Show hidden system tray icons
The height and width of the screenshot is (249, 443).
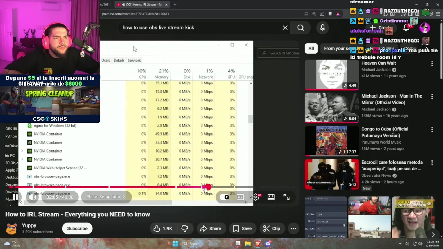pos(400,244)
